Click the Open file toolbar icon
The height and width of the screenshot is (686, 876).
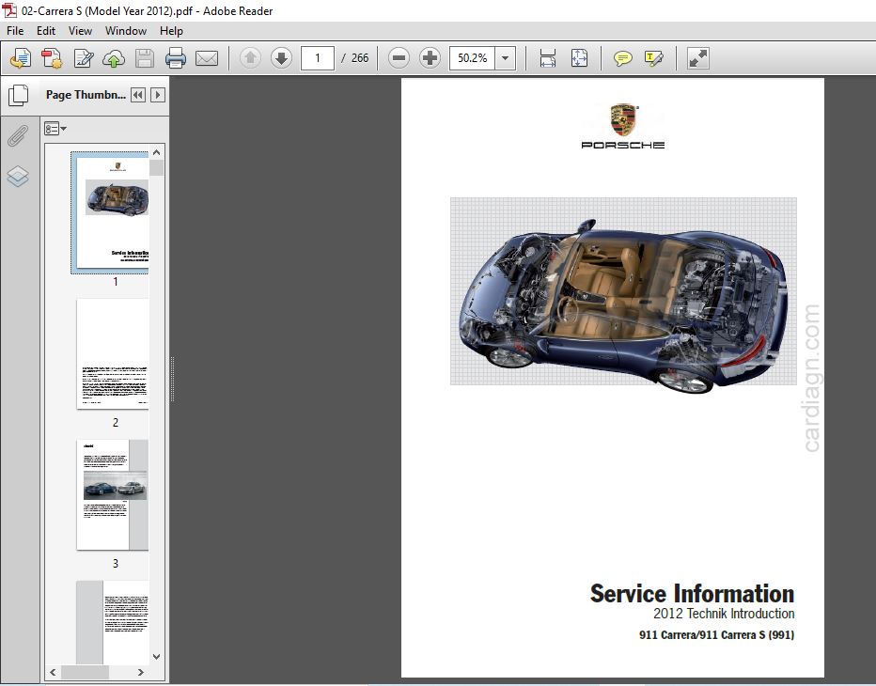coord(21,58)
